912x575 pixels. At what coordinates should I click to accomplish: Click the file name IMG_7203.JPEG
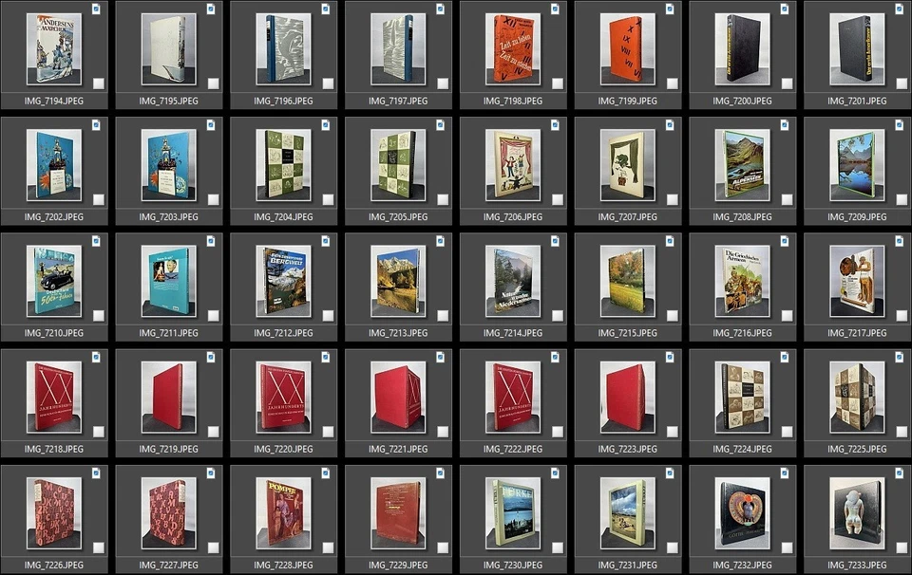(169, 217)
